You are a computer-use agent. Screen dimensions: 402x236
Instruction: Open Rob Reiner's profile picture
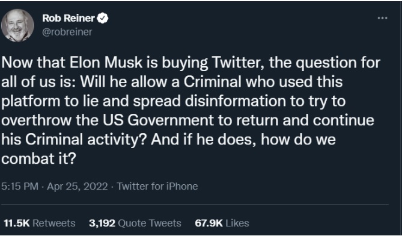(17, 25)
